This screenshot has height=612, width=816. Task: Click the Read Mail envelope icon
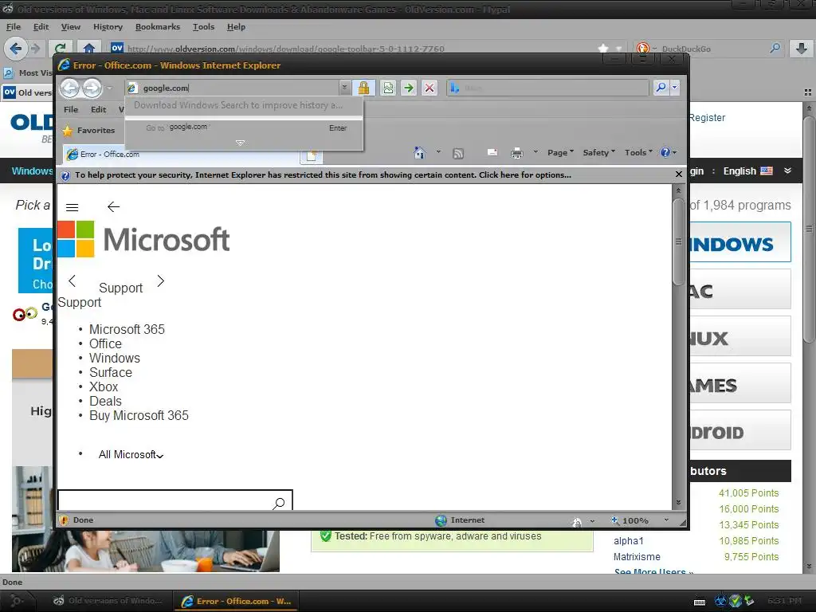tap(492, 152)
